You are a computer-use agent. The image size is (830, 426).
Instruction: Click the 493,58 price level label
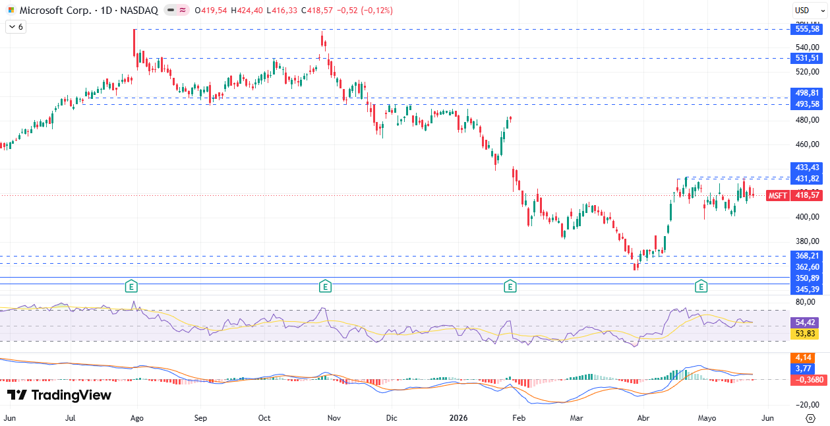[807, 104]
